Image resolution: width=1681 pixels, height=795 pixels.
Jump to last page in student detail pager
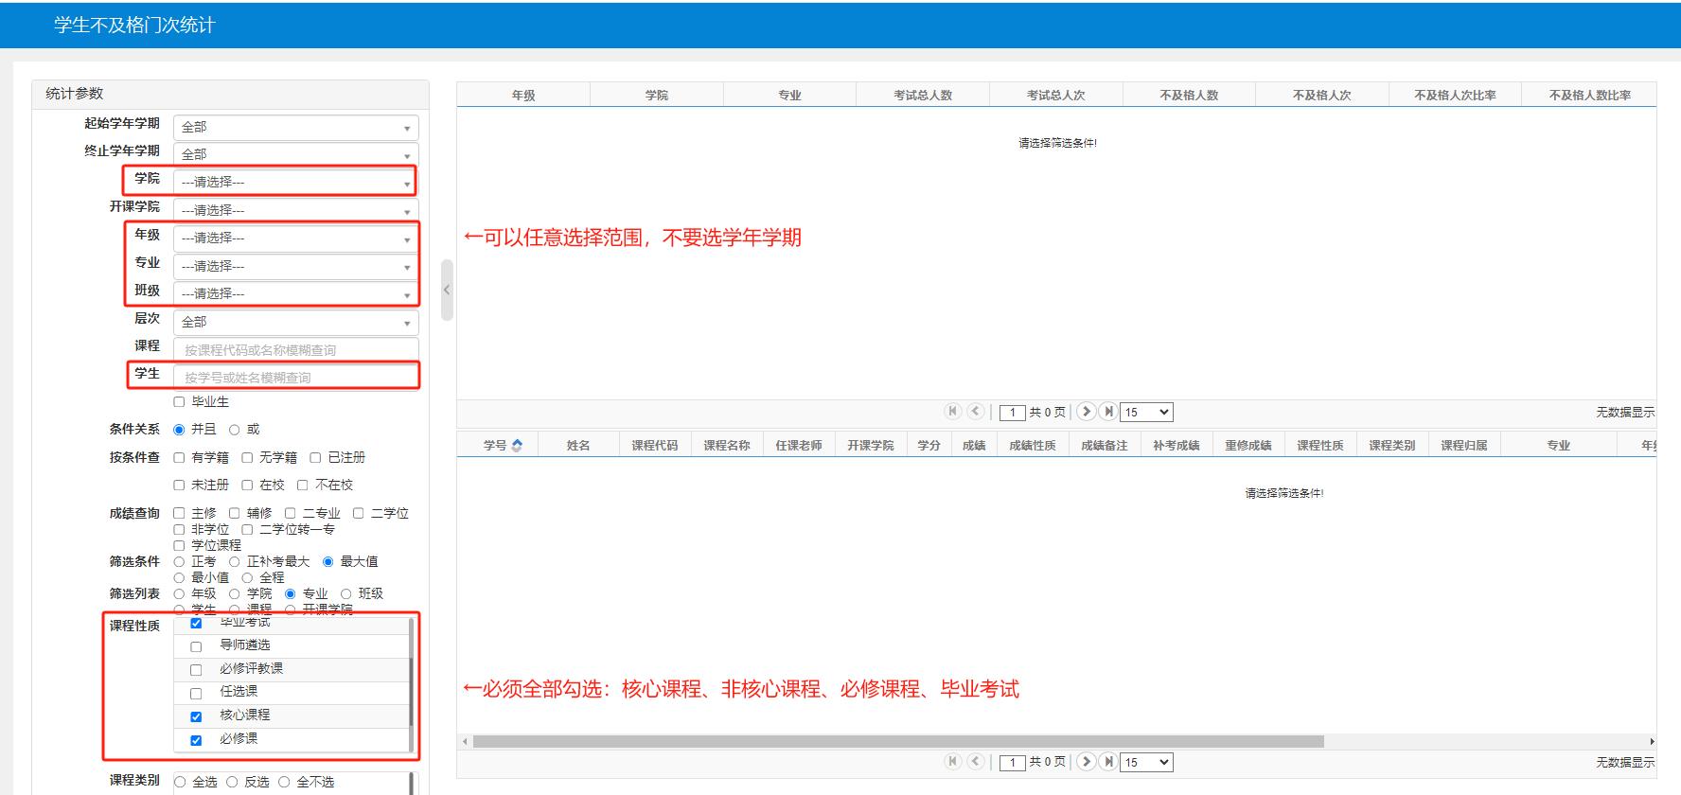pos(1107,762)
